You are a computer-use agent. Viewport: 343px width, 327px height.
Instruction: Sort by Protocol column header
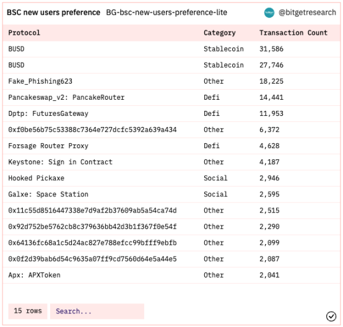pos(24,33)
